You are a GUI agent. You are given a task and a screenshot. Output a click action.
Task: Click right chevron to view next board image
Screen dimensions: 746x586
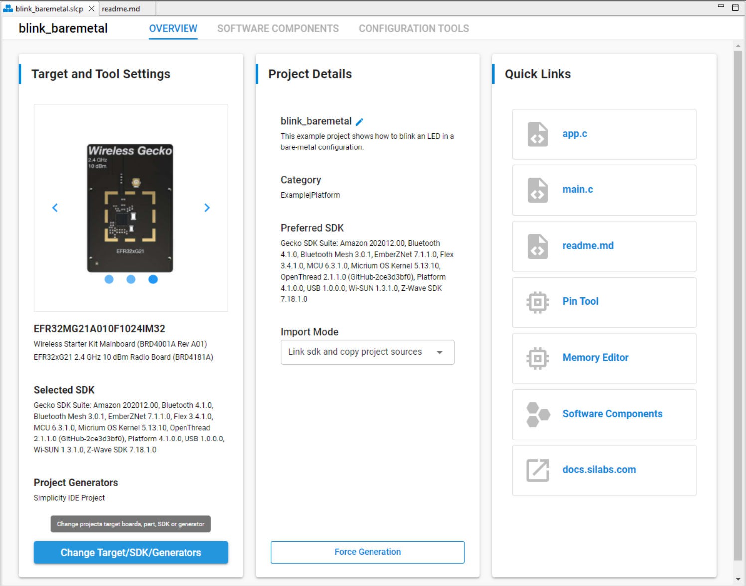coord(207,208)
